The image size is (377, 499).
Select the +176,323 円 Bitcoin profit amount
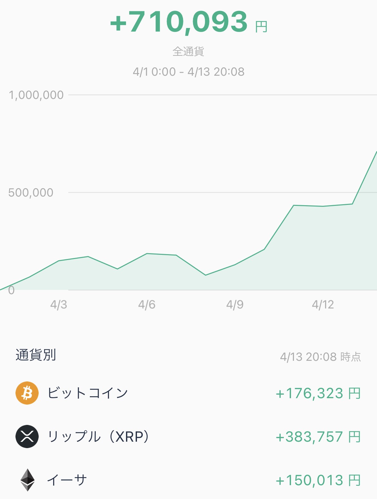pos(318,393)
